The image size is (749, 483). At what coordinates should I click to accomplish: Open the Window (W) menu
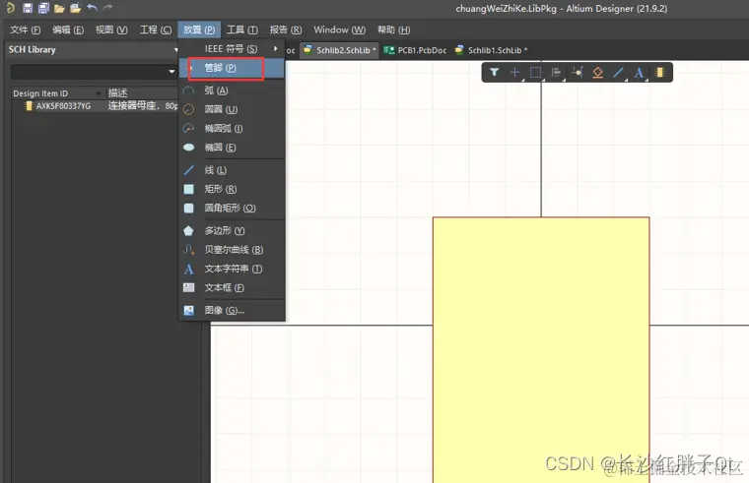(340, 30)
